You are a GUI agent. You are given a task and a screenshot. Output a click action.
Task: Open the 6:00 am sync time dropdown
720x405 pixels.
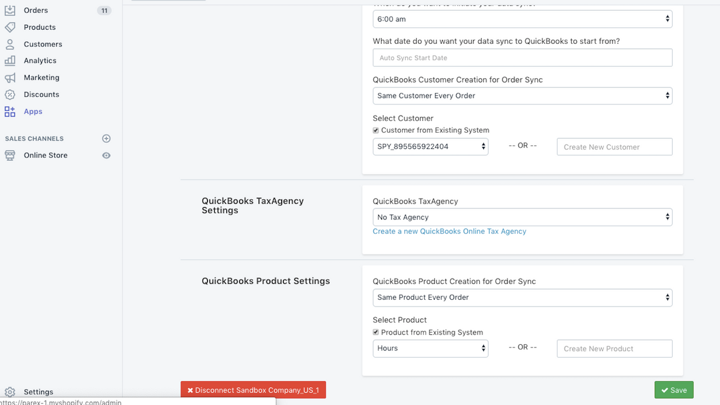click(x=522, y=19)
